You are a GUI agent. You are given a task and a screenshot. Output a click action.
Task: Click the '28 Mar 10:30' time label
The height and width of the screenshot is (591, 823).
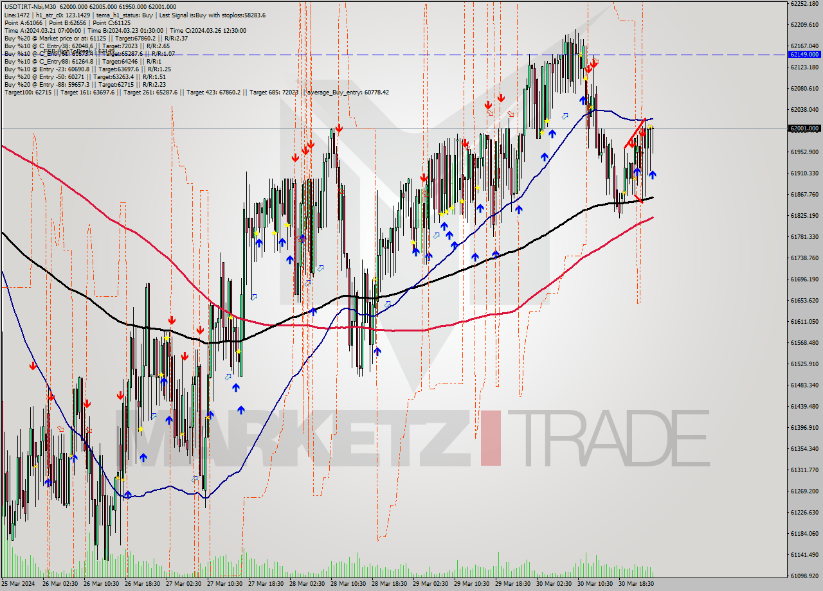(x=348, y=584)
